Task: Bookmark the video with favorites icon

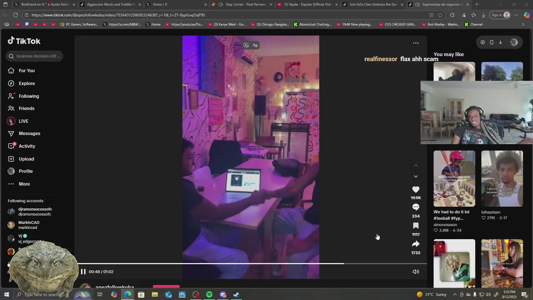Action: (x=416, y=225)
